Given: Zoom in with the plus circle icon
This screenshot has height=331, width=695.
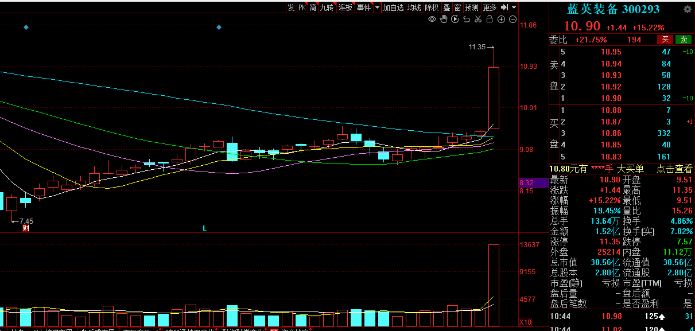Looking at the screenshot, I should click(501, 20).
